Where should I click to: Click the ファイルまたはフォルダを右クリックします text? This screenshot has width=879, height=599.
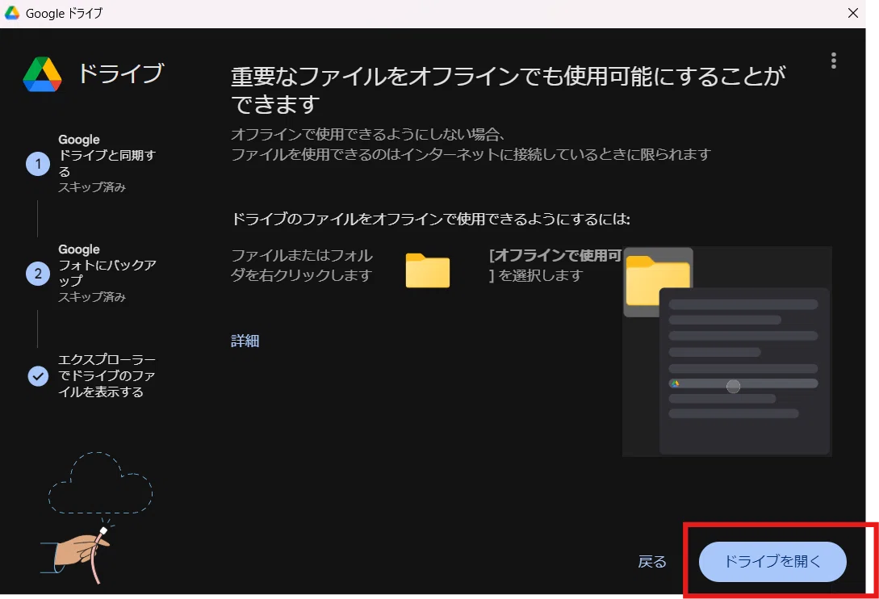pos(302,266)
